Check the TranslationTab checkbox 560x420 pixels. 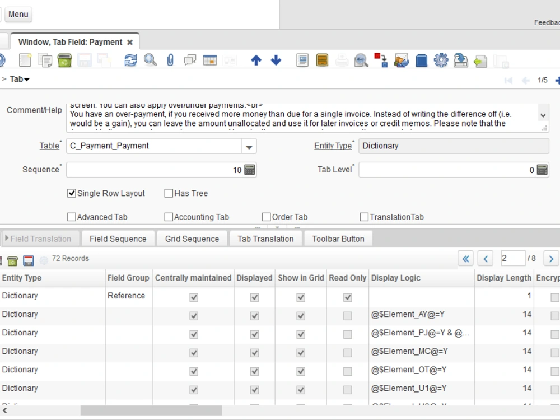coord(364,217)
